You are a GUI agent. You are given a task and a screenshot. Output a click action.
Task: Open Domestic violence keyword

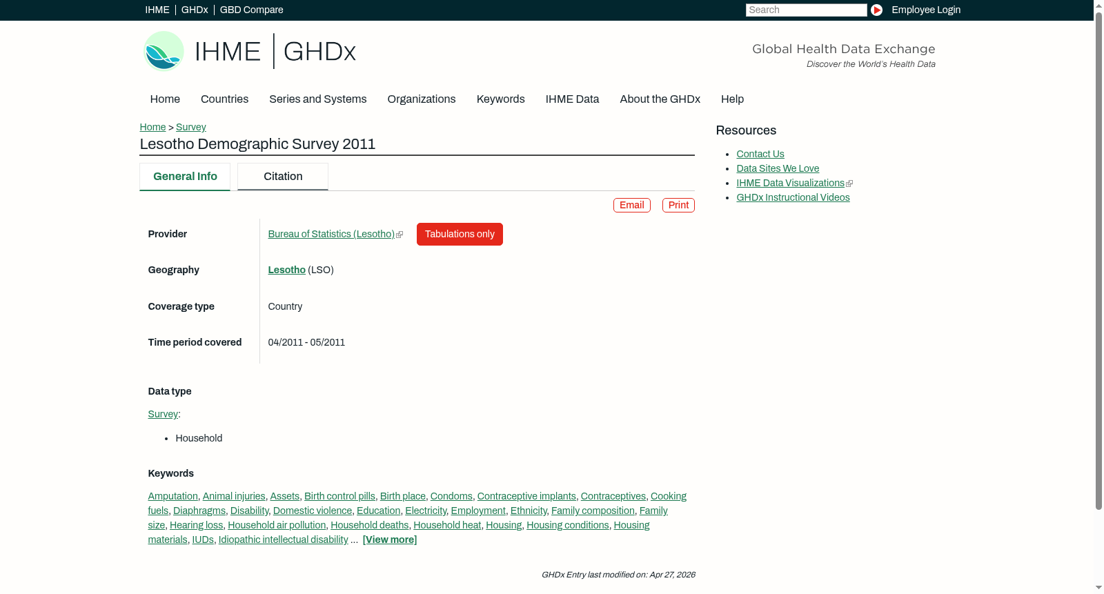pos(313,511)
